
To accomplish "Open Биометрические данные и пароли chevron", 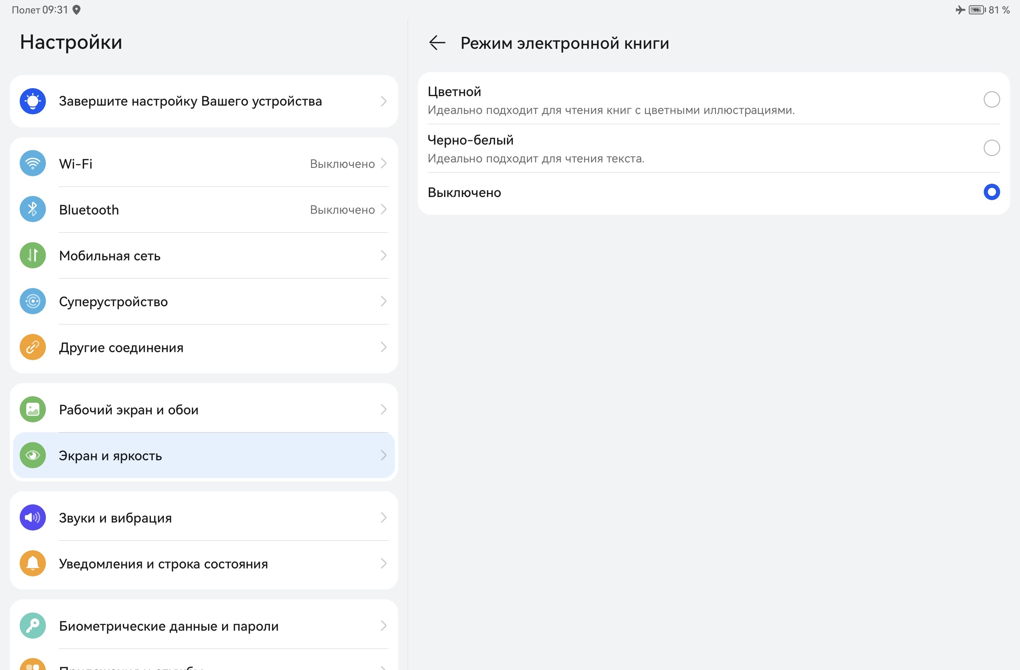I will pyautogui.click(x=384, y=626).
